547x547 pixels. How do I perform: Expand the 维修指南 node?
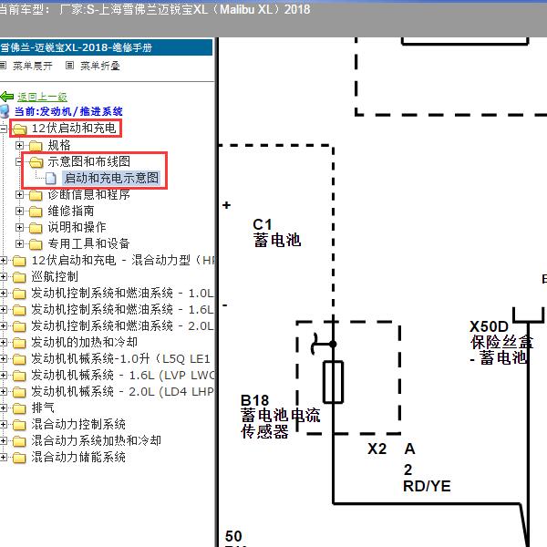(19, 212)
